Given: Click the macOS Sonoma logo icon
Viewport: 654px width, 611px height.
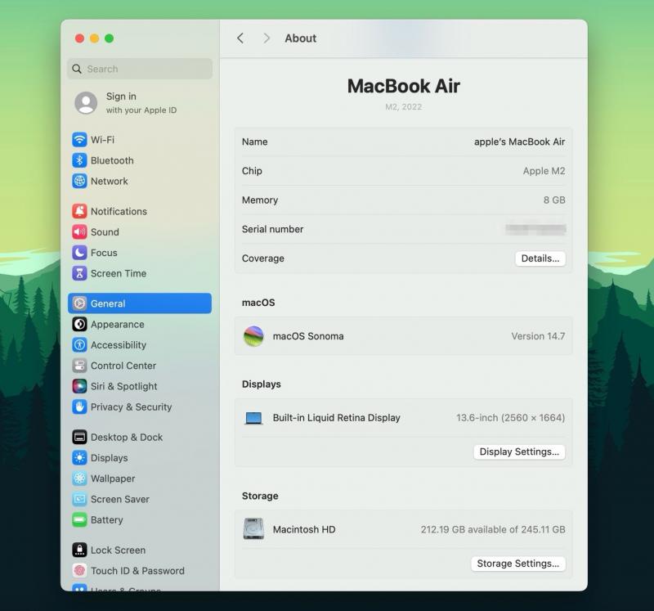Looking at the screenshot, I should point(253,336).
